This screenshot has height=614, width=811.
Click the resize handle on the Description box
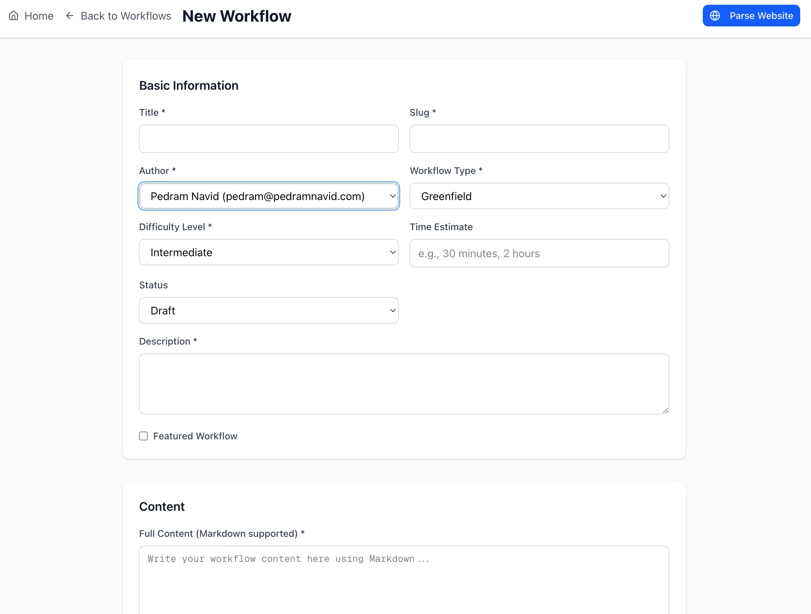(665, 411)
